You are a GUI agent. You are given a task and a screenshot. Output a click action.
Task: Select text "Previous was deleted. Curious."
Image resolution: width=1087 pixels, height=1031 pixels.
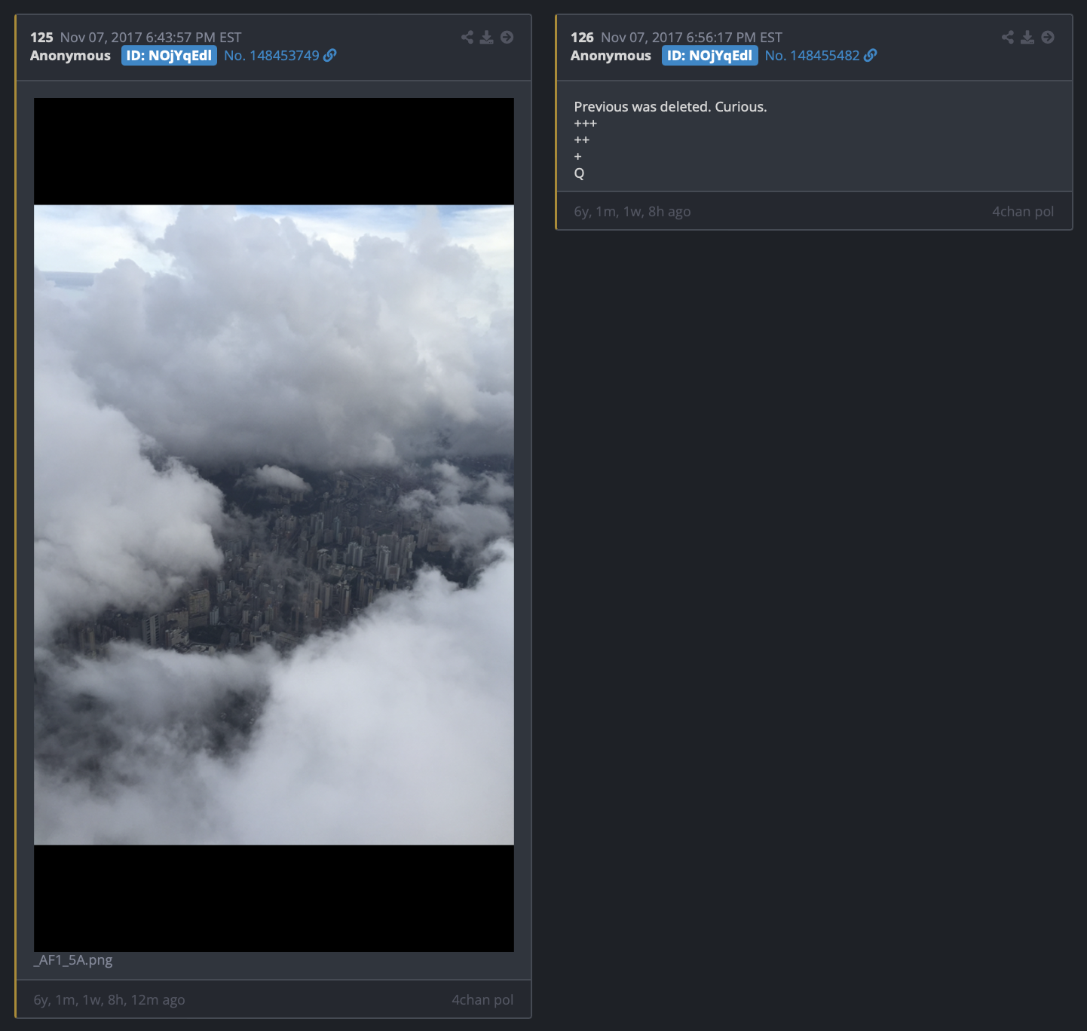point(670,107)
